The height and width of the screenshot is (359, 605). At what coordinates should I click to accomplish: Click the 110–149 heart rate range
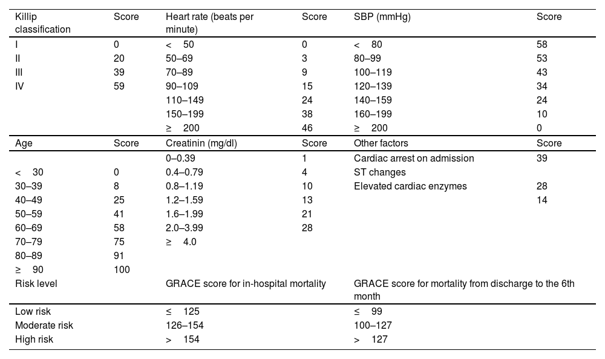[x=185, y=100]
